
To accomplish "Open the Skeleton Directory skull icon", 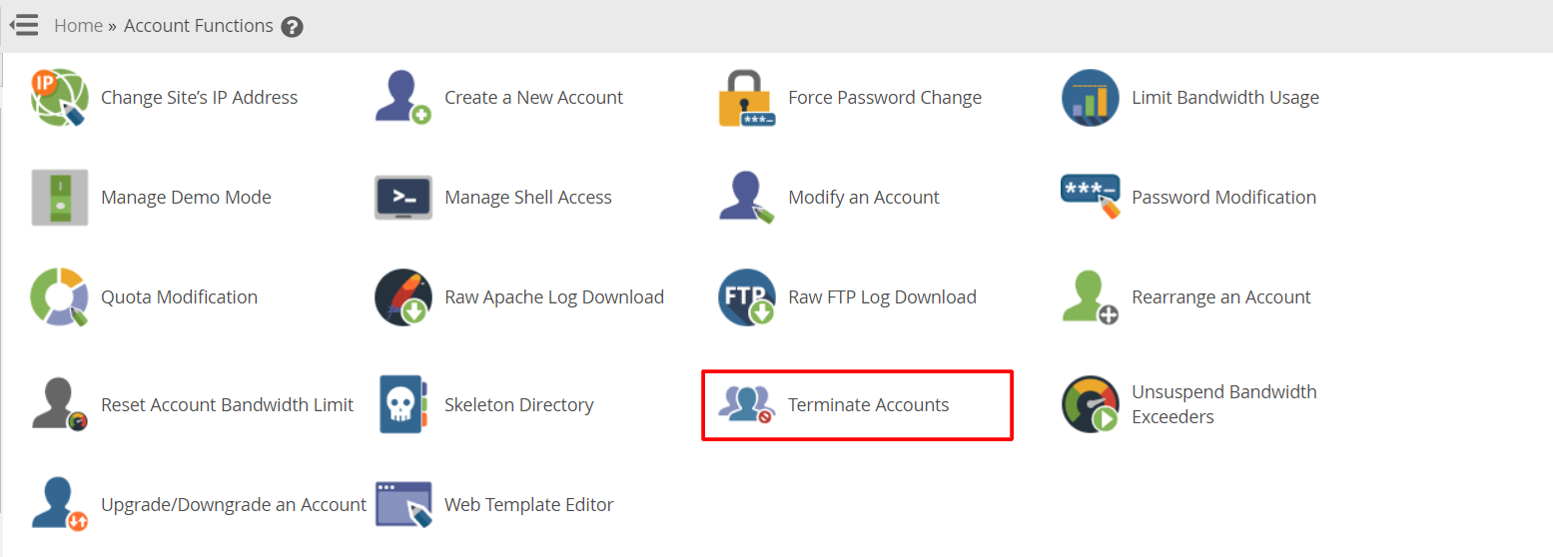I will pos(403,404).
